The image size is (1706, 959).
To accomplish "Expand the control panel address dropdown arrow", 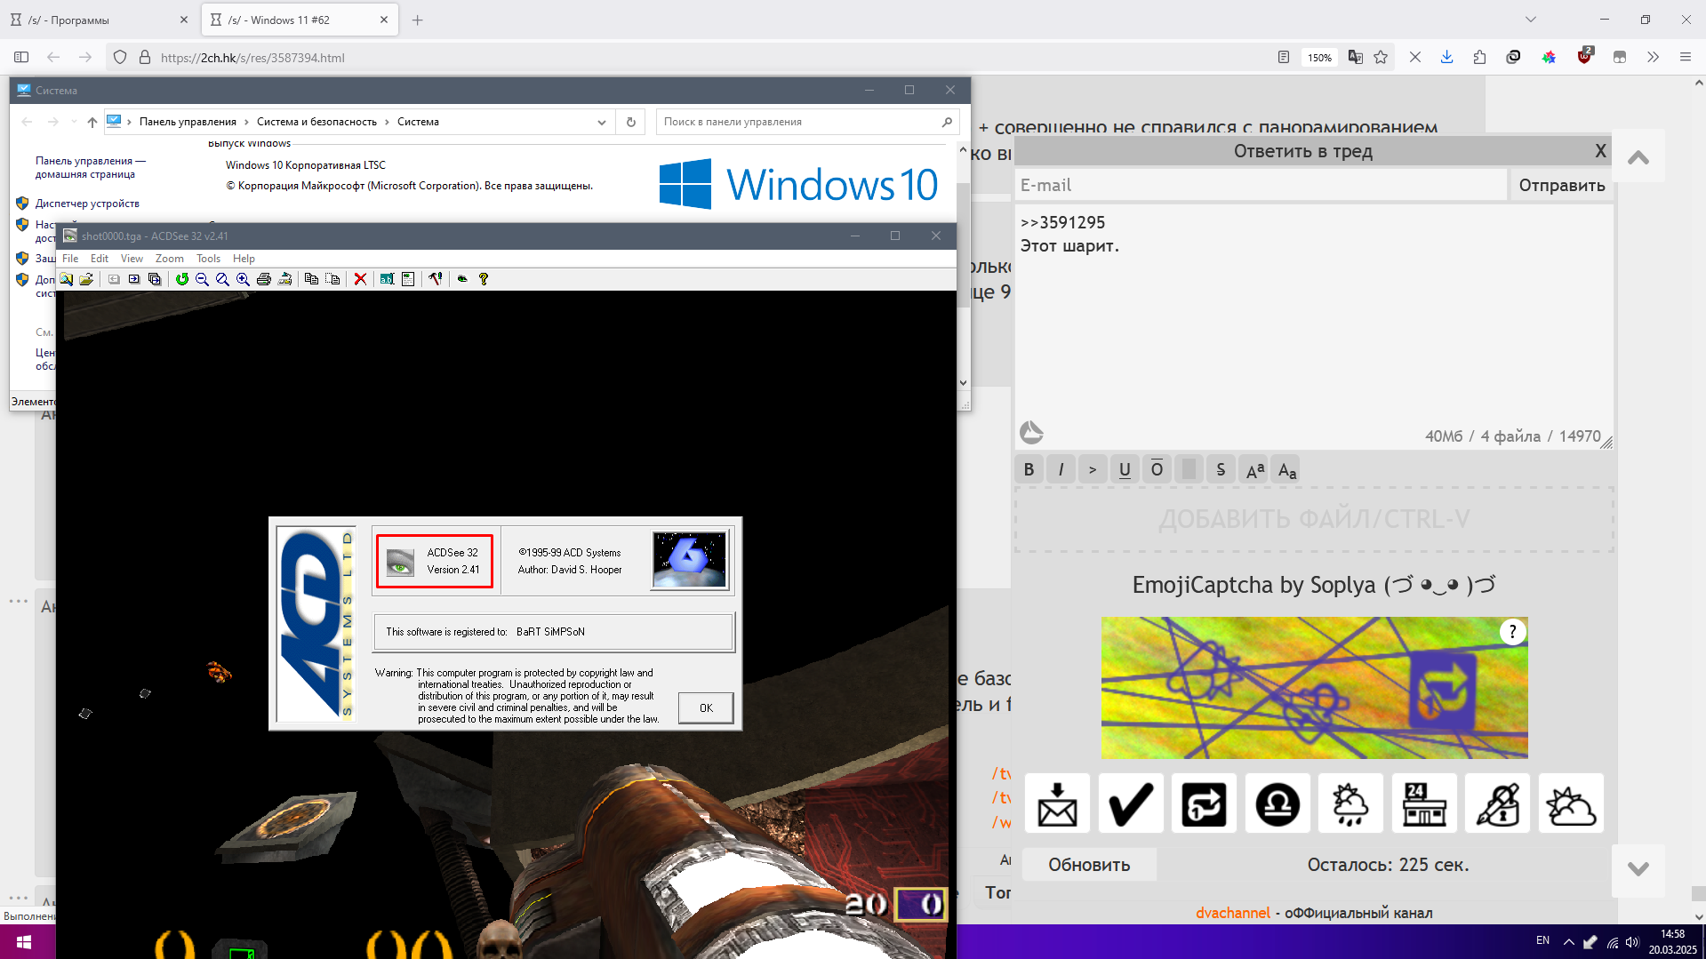I will pyautogui.click(x=602, y=122).
